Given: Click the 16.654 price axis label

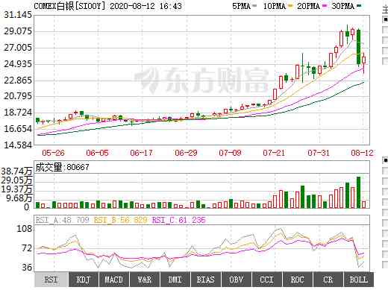Looking at the screenshot, I should (18, 129).
